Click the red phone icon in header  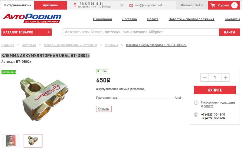[x=75, y=5]
